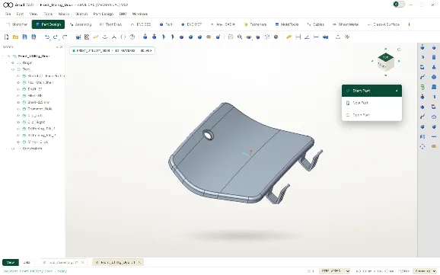Click the Save As icon beside Save
Screen dimensions: 440x275
pos(33,37)
